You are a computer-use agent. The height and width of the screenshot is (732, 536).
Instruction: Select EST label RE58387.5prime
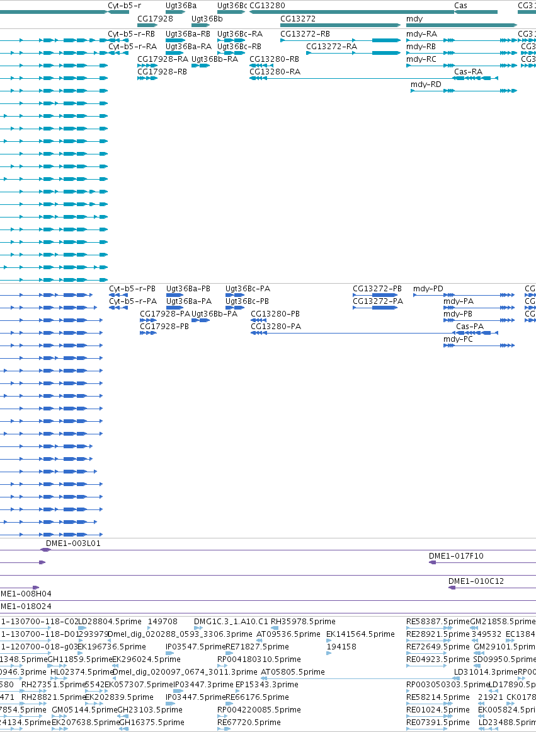click(x=438, y=622)
